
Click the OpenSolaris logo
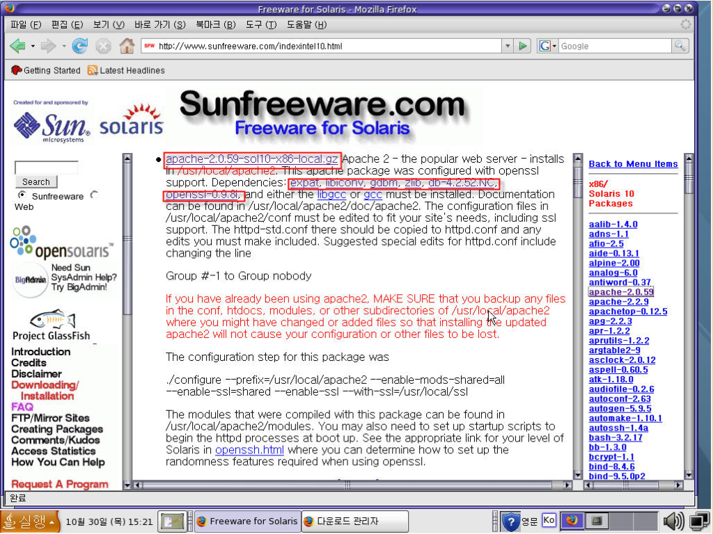tap(61, 243)
